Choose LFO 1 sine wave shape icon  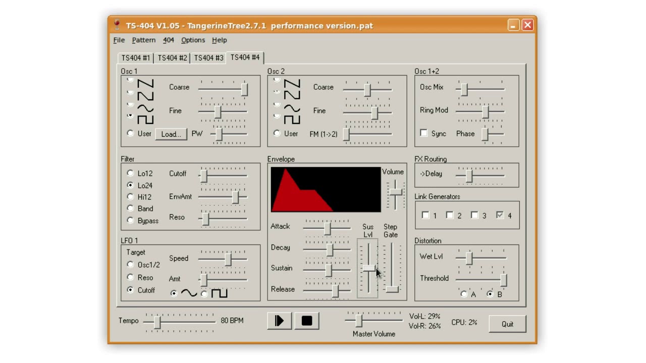[189, 293]
